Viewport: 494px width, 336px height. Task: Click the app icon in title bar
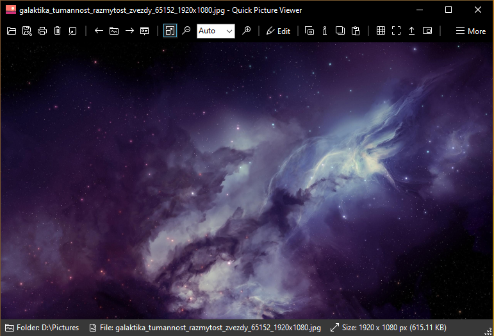click(x=11, y=10)
